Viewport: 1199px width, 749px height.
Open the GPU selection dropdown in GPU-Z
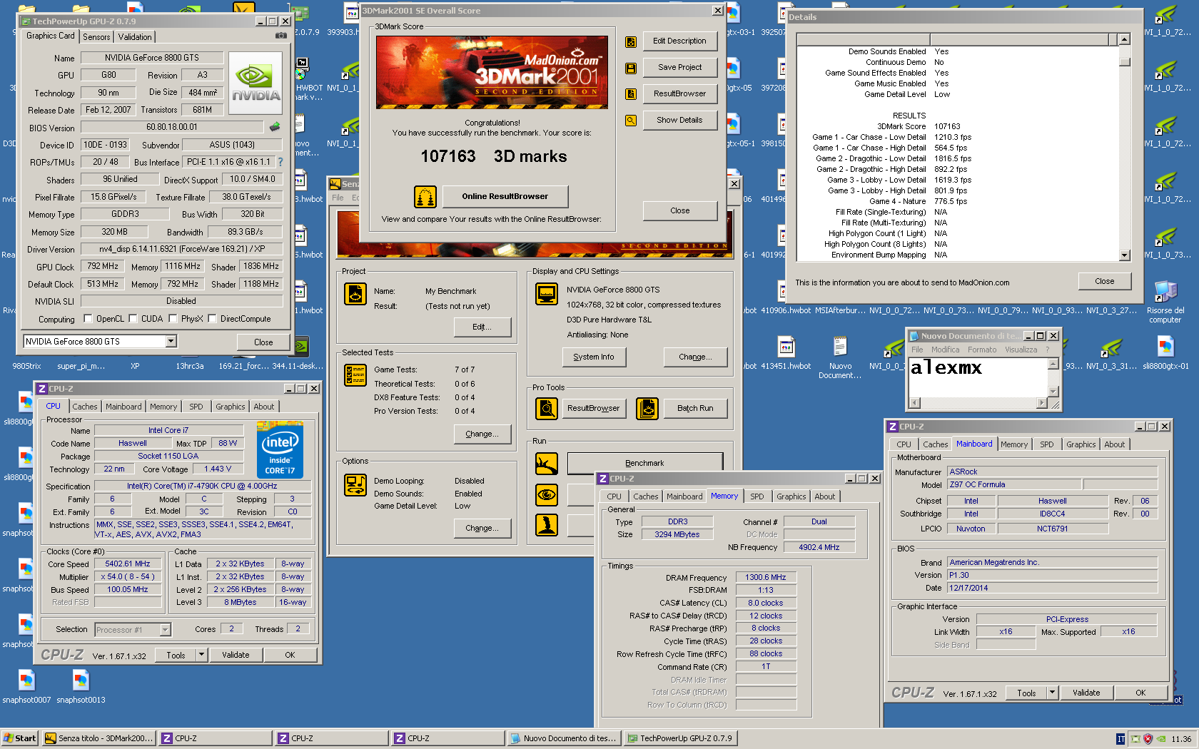(171, 342)
